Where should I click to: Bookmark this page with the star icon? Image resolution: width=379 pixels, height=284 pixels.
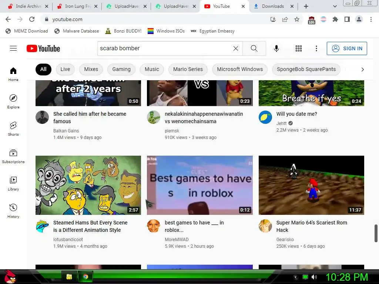(x=297, y=19)
